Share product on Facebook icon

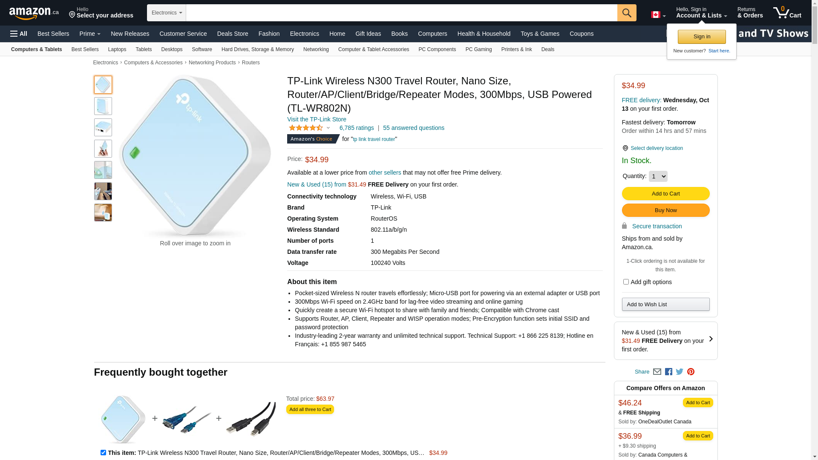click(x=668, y=372)
